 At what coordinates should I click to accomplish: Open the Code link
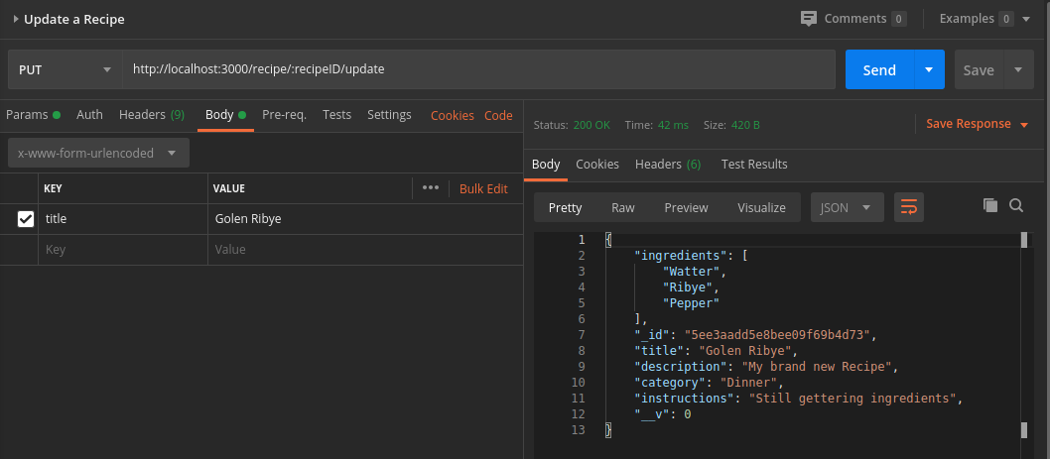[498, 115]
